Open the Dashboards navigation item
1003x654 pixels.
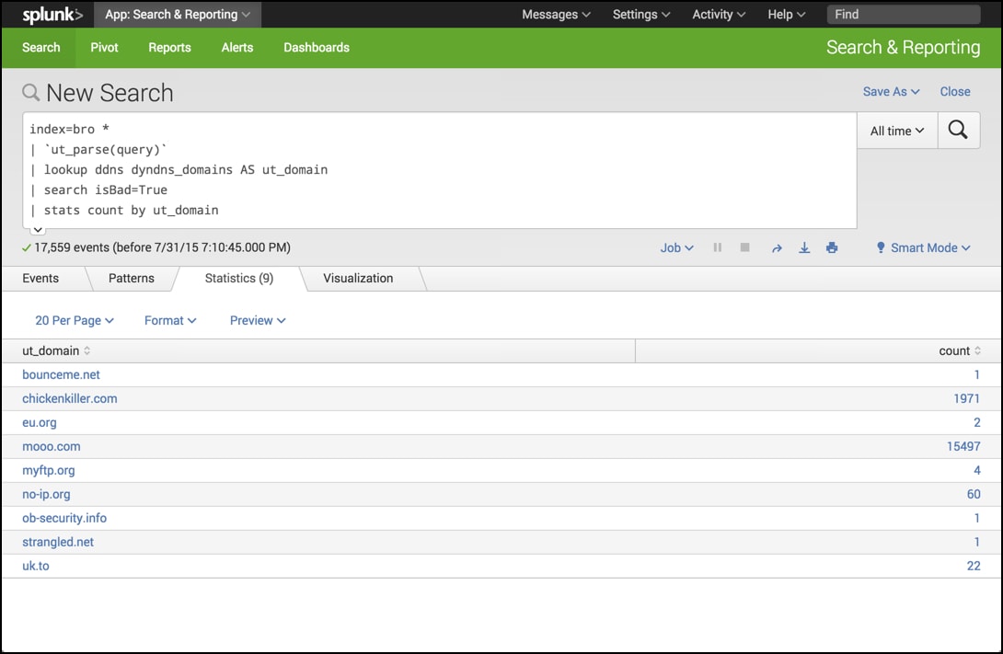[x=316, y=48]
